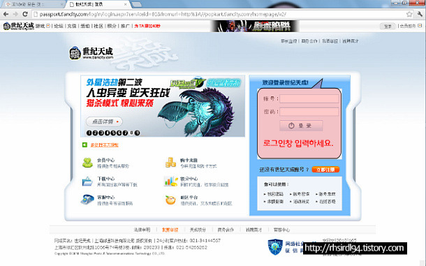Open 天成积分 in the footer links

(x=198, y=230)
